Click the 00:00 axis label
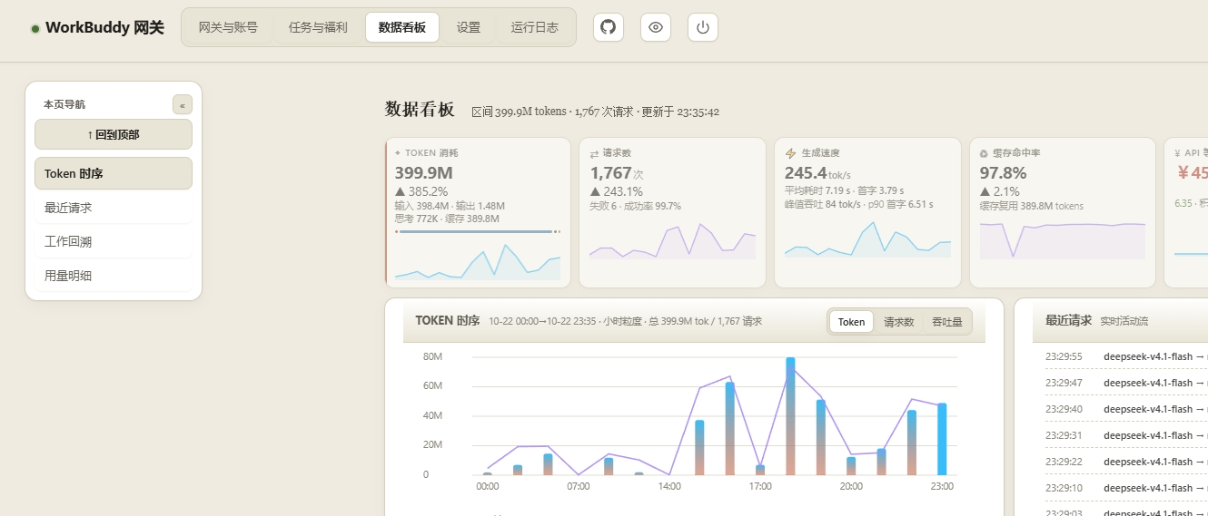This screenshot has height=516, width=1208. pyautogui.click(x=488, y=486)
